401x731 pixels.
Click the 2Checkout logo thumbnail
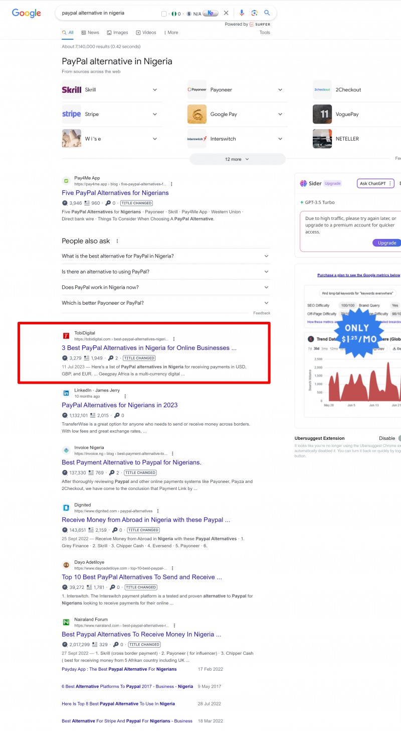click(322, 89)
